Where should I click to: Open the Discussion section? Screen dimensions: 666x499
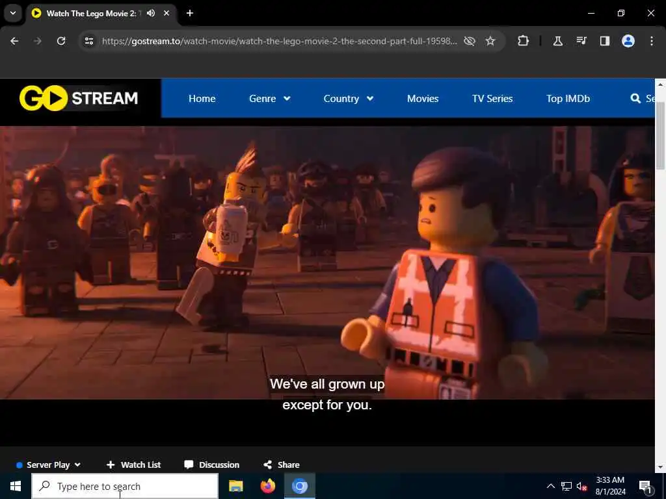pyautogui.click(x=211, y=465)
